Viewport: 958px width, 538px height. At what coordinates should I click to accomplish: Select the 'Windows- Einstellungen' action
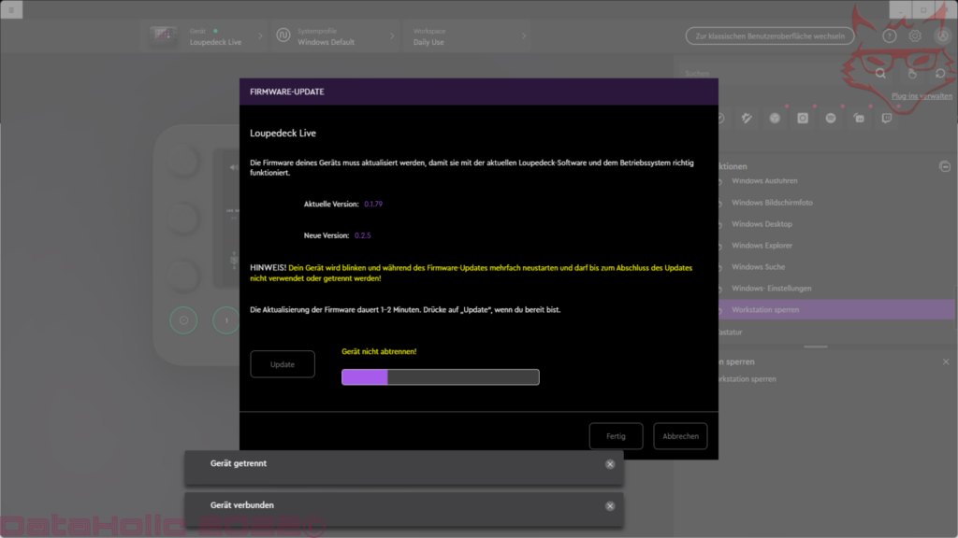tap(772, 288)
